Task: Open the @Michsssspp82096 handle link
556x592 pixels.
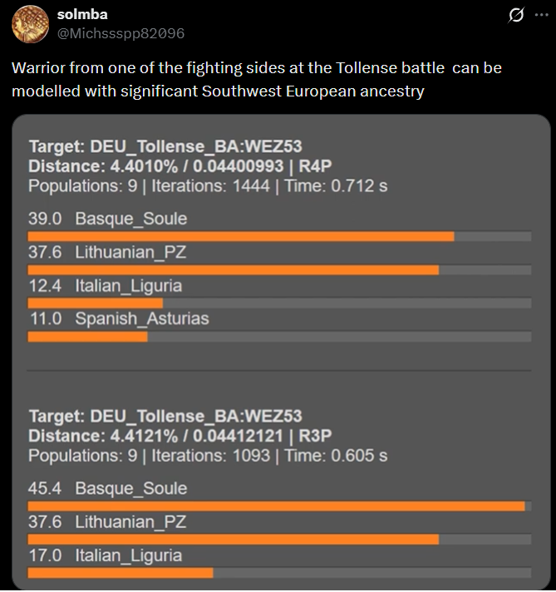Action: point(121,33)
